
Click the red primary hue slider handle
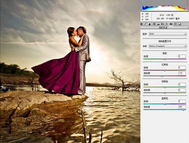pos(165,70)
